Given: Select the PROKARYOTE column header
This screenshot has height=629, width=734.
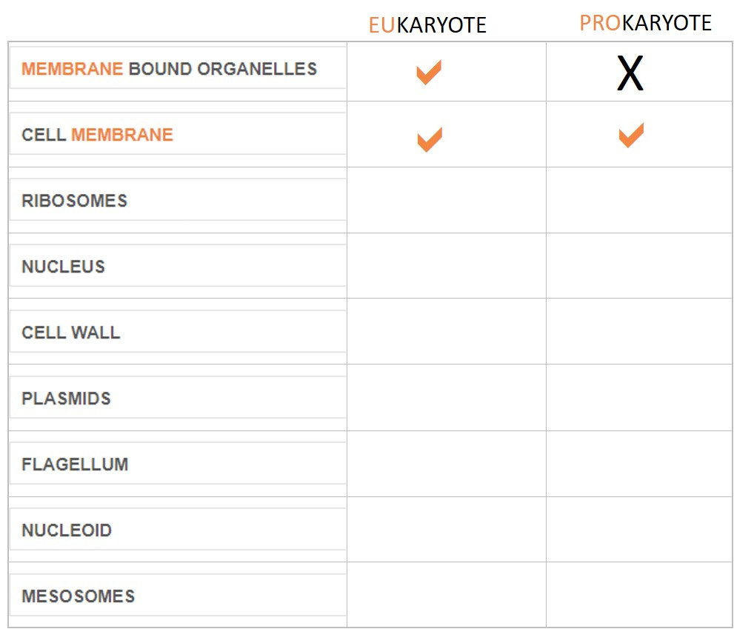Looking at the screenshot, I should (x=645, y=23).
